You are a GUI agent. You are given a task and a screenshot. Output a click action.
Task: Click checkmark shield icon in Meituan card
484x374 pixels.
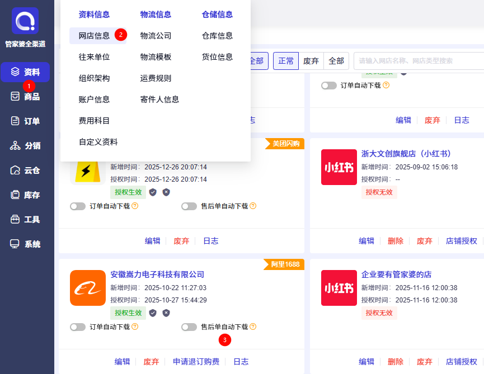153,192
